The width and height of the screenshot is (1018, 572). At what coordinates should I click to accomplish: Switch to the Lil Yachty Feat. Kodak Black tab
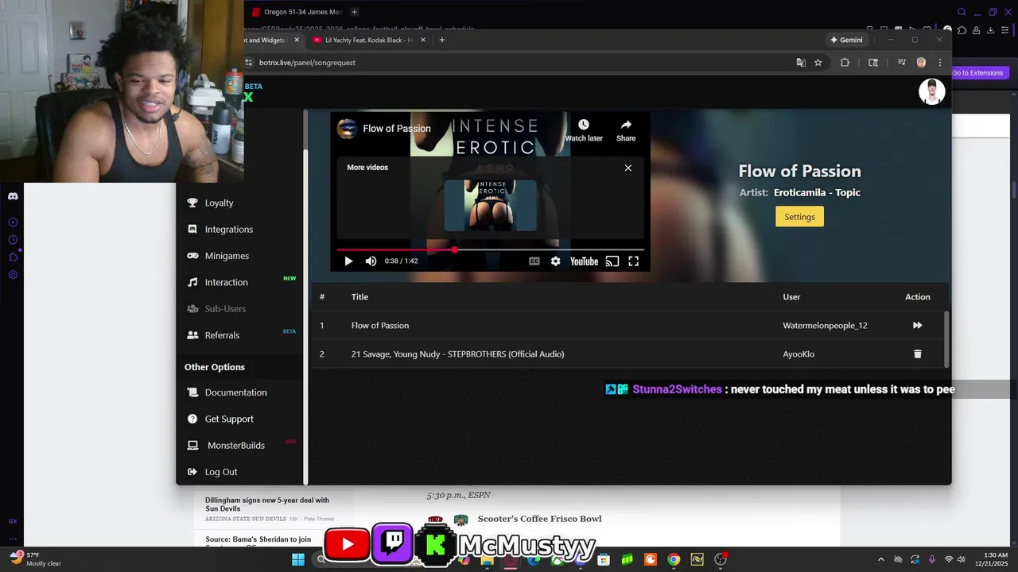370,40
